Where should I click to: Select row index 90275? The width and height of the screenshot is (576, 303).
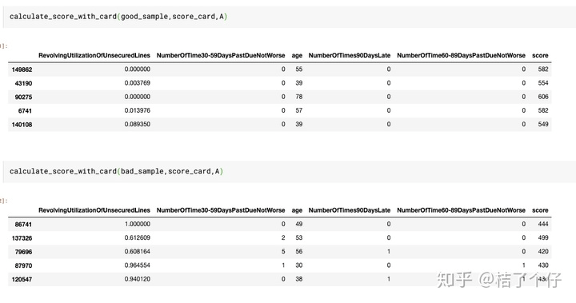click(x=23, y=97)
